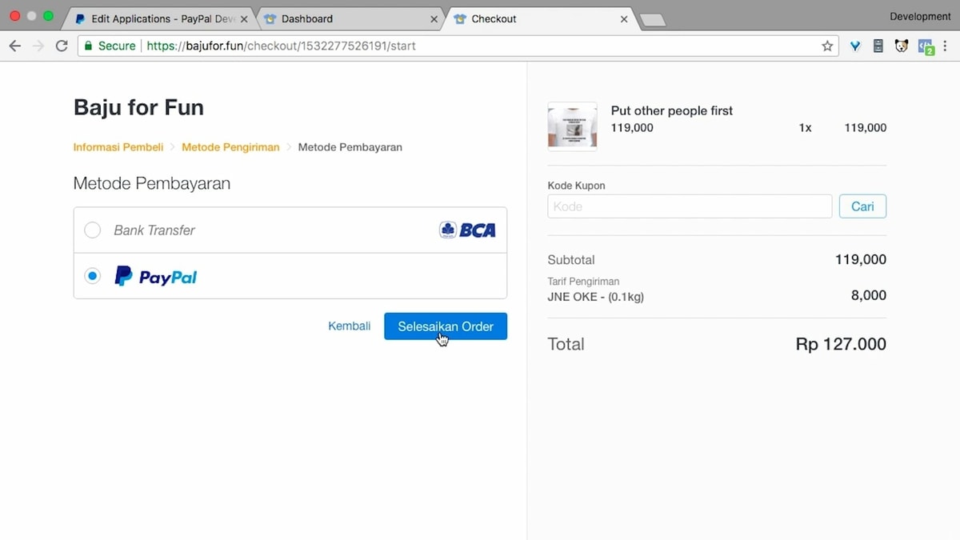The image size is (960, 540).
Task: Open a new browser tab
Action: [653, 19]
